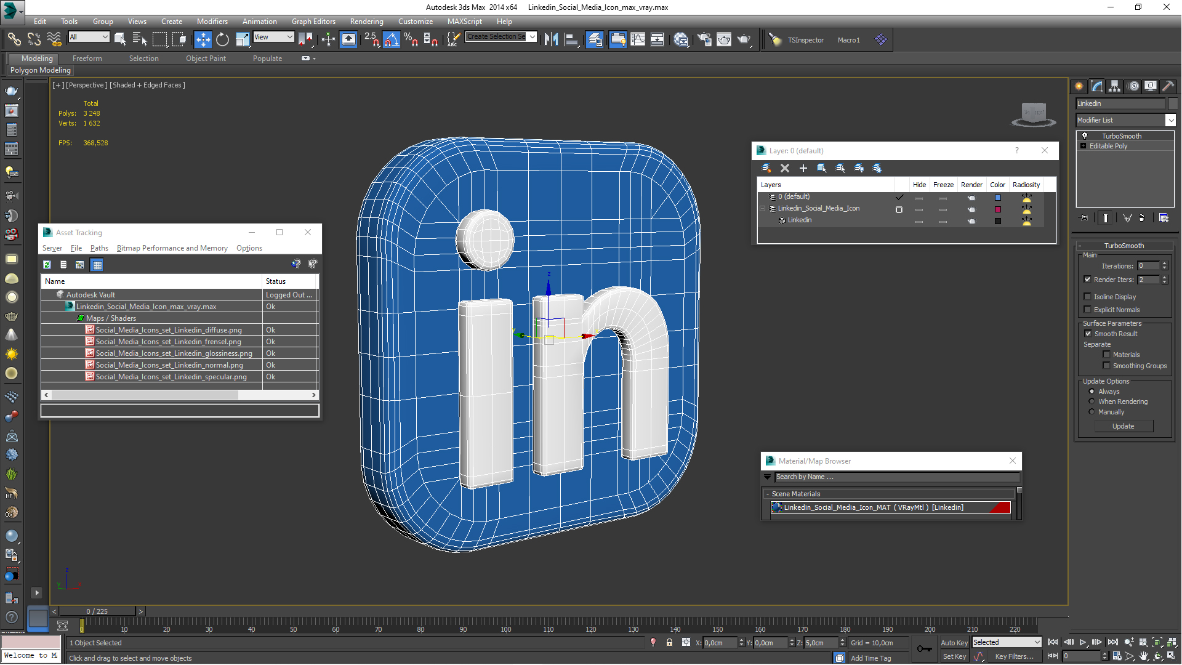Open Select by Name dialog icon
The width and height of the screenshot is (1182, 665).
[x=140, y=39]
